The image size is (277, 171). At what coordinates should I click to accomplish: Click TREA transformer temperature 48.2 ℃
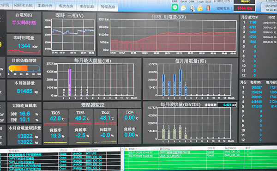(80, 118)
